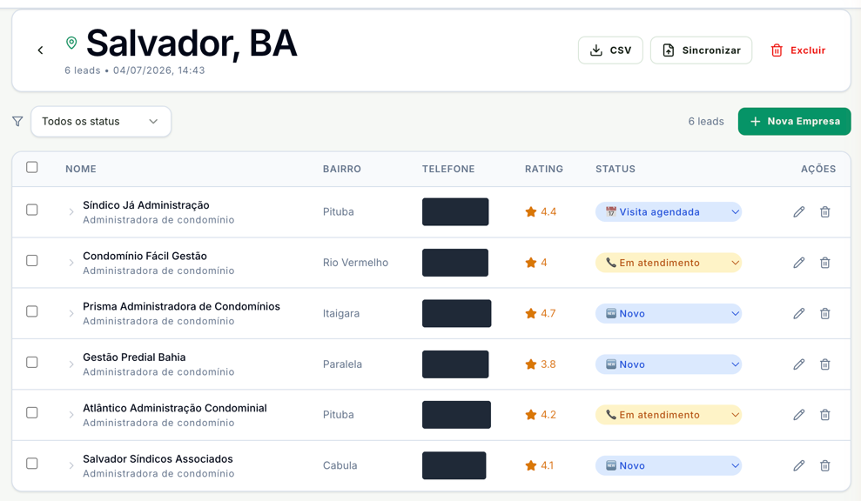Toggle the select-all checkbox in table header
This screenshot has width=861, height=501.
pos(32,167)
